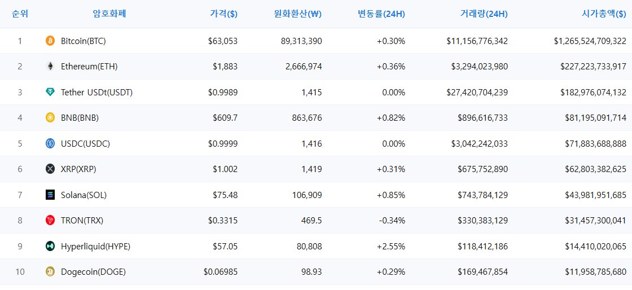Select Tether market cap $182,976,074,132
632x290 pixels.
(593, 92)
